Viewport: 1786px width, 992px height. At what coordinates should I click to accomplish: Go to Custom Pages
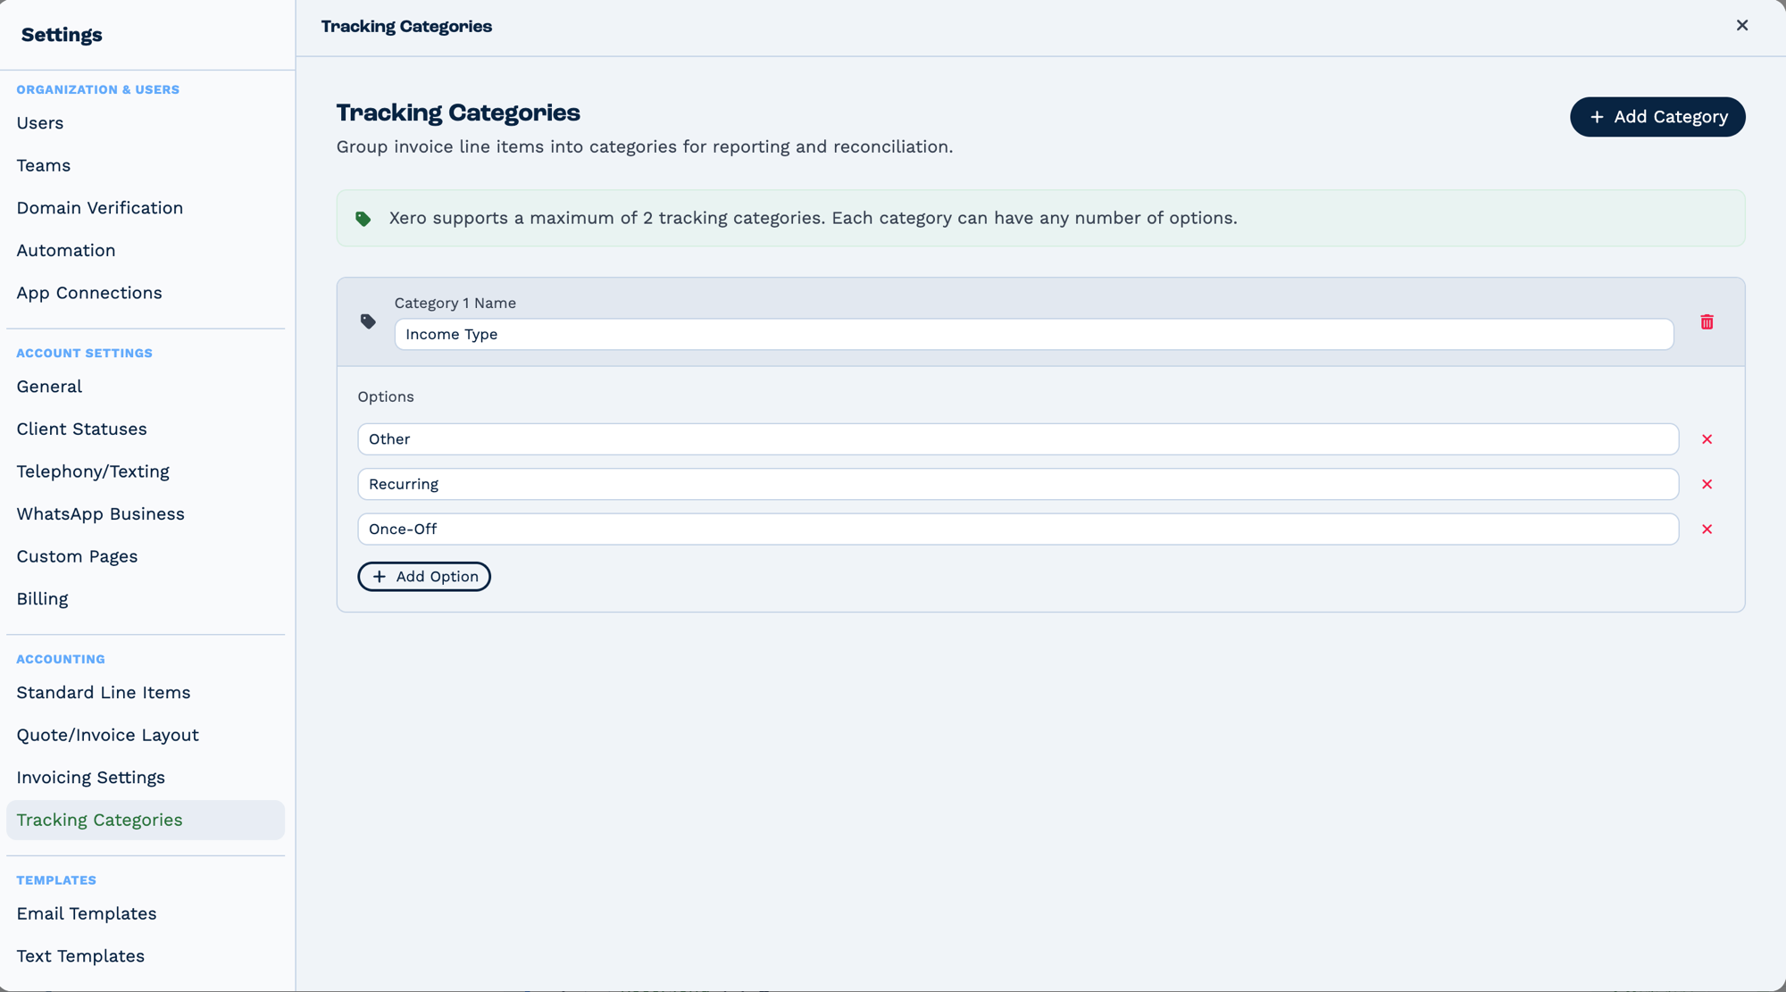click(78, 556)
